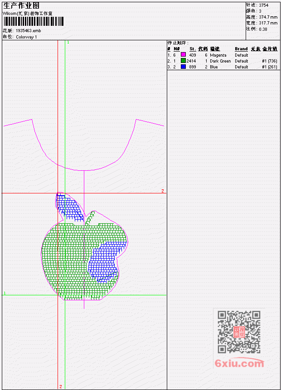This screenshot has width=281, height=390.
Task: Click the stitch count "3754"
Action: pyautogui.click(x=264, y=5)
